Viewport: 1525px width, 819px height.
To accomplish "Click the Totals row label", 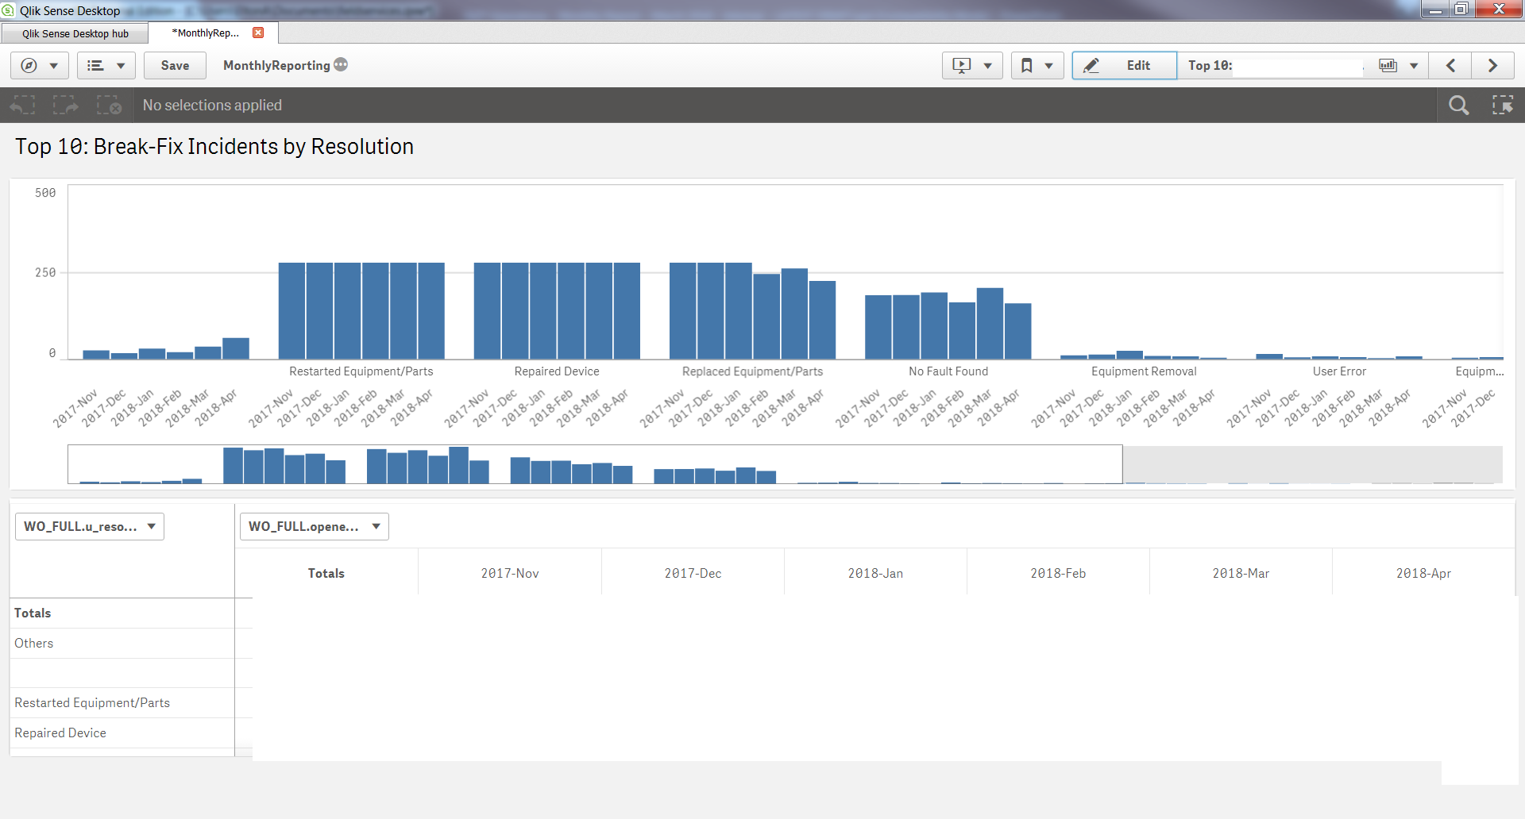I will click(33, 613).
